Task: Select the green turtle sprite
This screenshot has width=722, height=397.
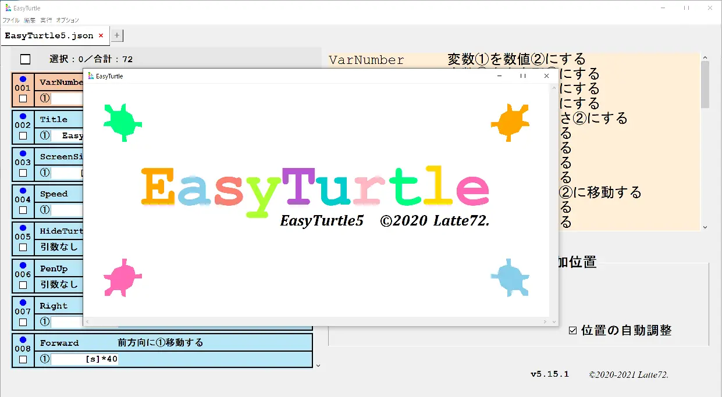Action: click(x=122, y=123)
